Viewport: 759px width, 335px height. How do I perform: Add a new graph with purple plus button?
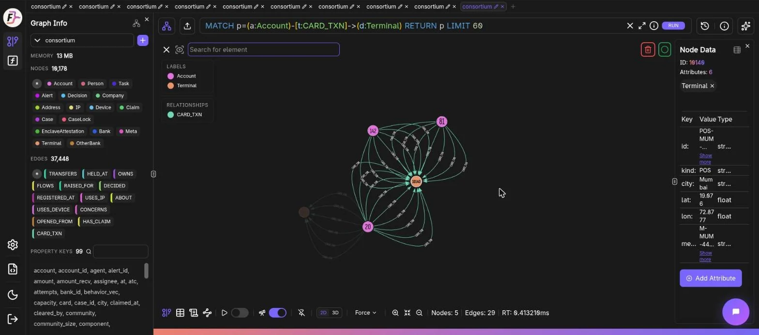click(x=143, y=40)
